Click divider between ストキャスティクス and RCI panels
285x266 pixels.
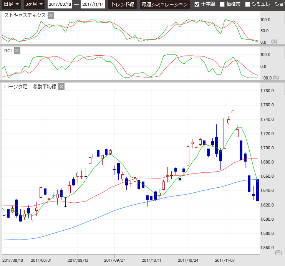[x=142, y=46]
